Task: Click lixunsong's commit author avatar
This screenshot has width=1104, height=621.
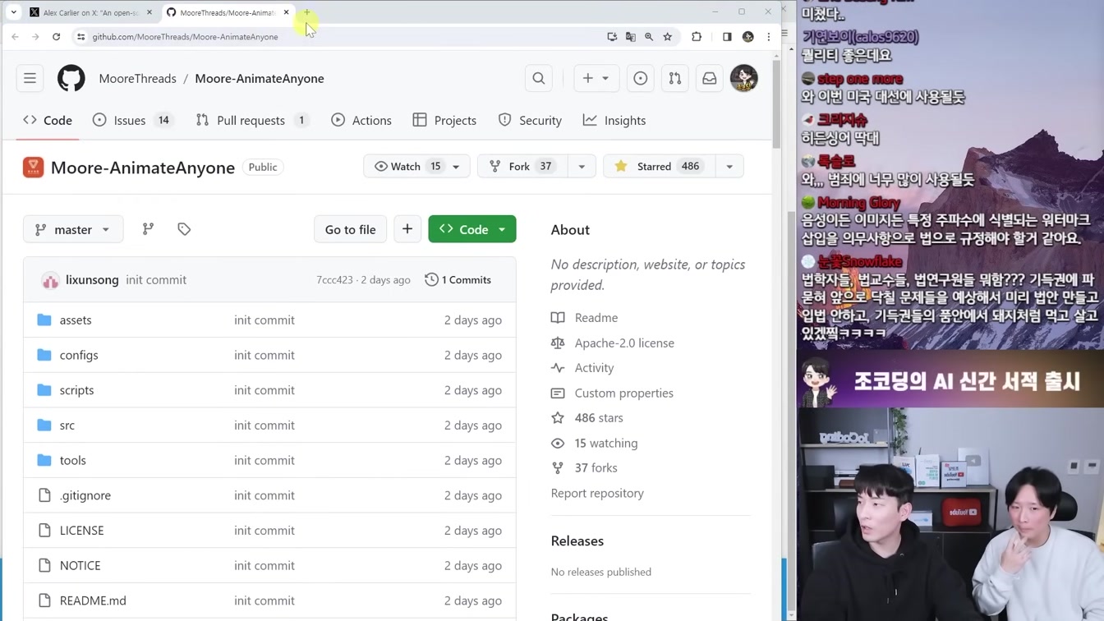Action: coord(50,280)
